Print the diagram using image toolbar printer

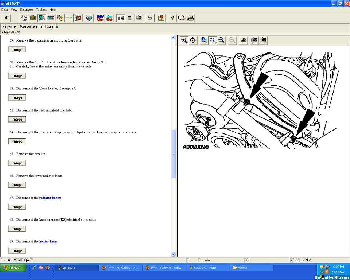pos(244,40)
